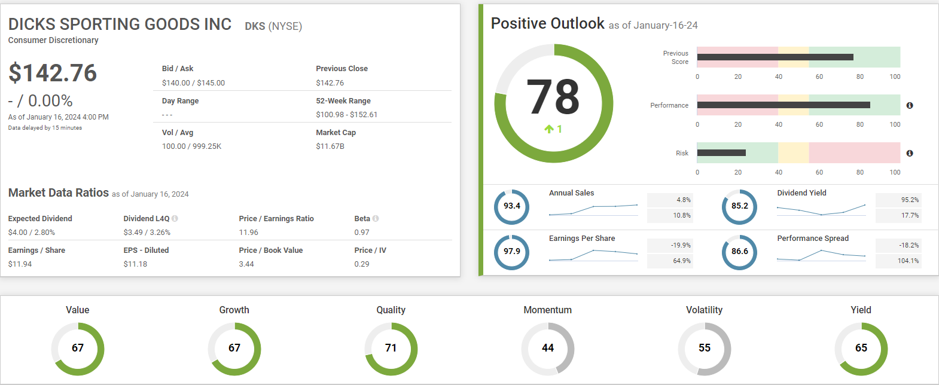Click the Annual Sales "10.8%" figure
Viewport: 939px width, 385px height.
(x=682, y=216)
